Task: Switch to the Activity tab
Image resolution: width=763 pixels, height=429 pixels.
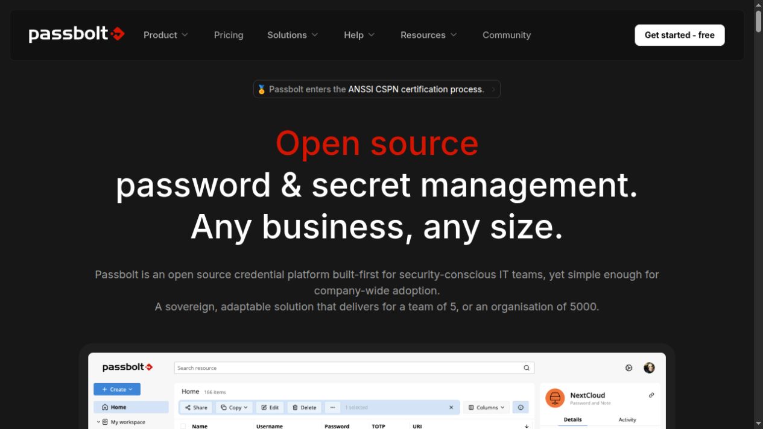Action: 627,419
